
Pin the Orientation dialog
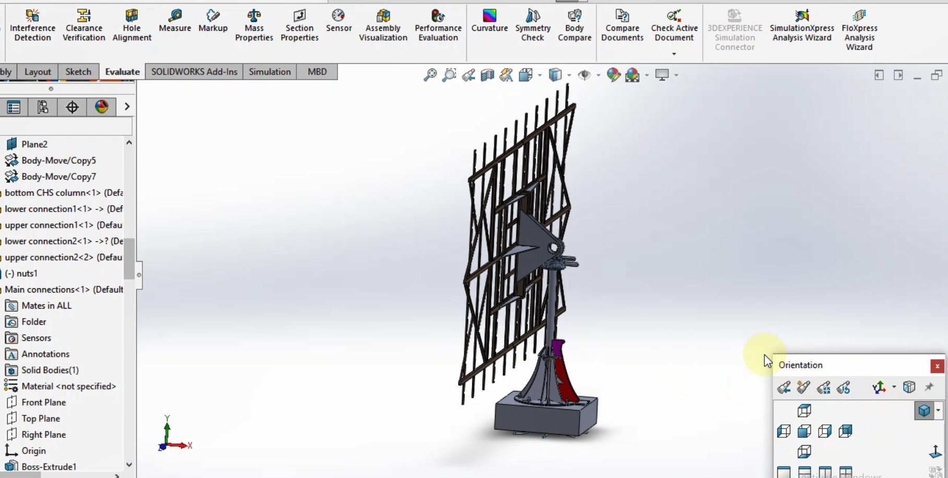pos(929,387)
